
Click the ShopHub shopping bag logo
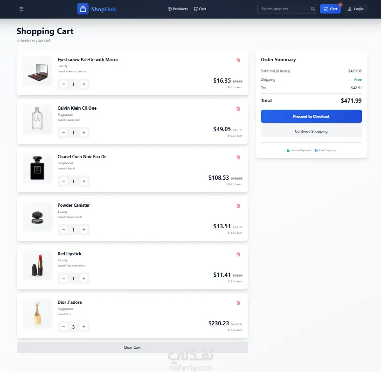pyautogui.click(x=83, y=9)
